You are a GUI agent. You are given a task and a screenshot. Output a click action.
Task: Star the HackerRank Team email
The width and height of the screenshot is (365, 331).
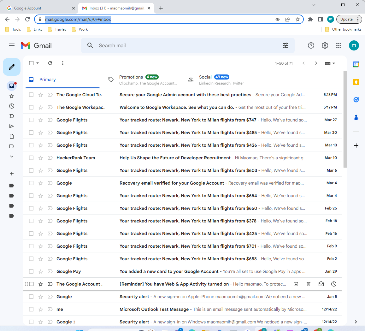coord(41,158)
